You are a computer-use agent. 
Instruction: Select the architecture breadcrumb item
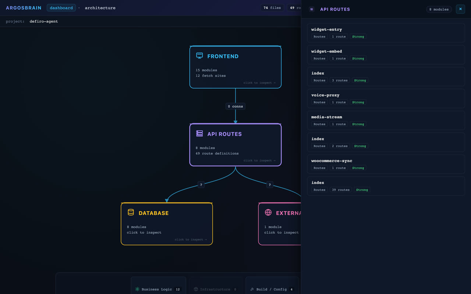pos(100,8)
